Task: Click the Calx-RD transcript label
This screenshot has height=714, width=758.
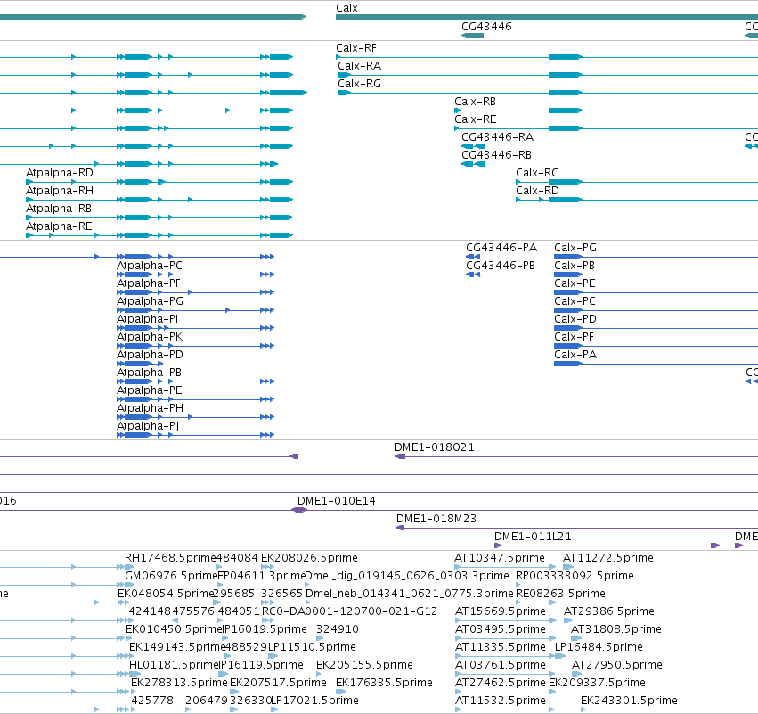Action: point(538,191)
